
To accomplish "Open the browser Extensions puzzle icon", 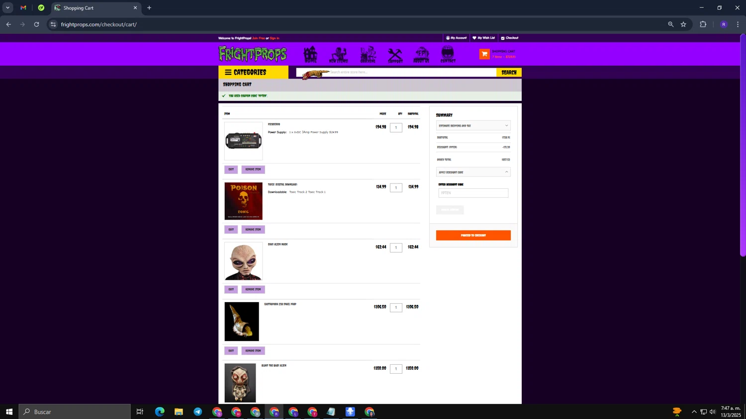I will 703,24.
